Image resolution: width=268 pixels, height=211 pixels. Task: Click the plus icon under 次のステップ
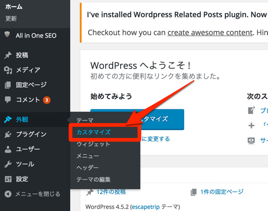[251, 125]
